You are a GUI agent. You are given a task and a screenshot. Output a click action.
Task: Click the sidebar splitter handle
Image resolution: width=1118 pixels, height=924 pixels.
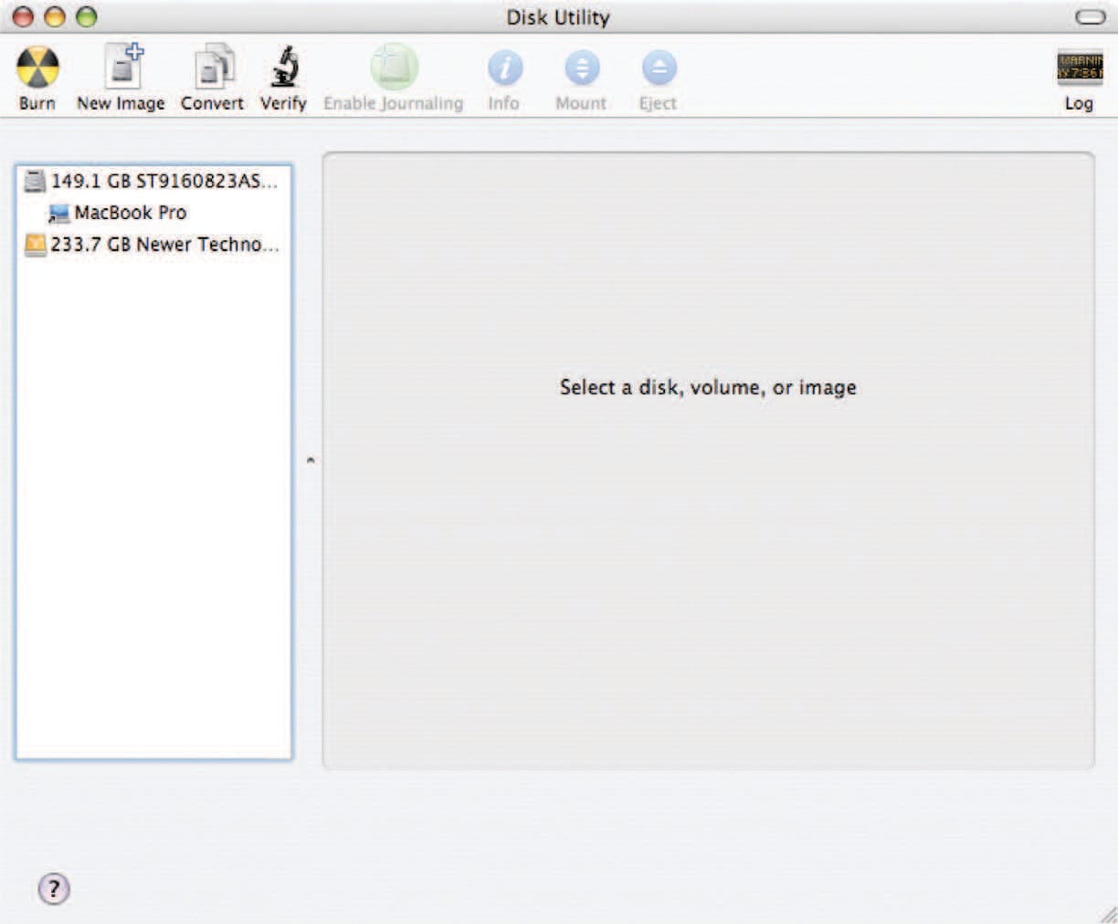click(311, 461)
